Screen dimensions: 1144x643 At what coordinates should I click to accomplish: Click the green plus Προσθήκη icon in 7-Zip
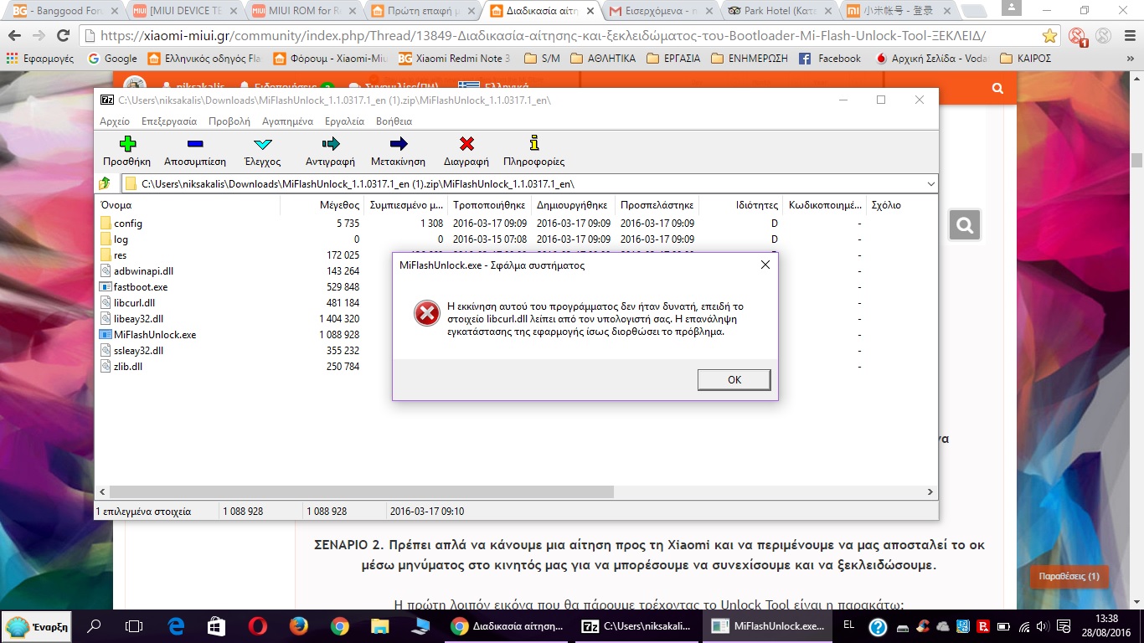click(x=126, y=144)
